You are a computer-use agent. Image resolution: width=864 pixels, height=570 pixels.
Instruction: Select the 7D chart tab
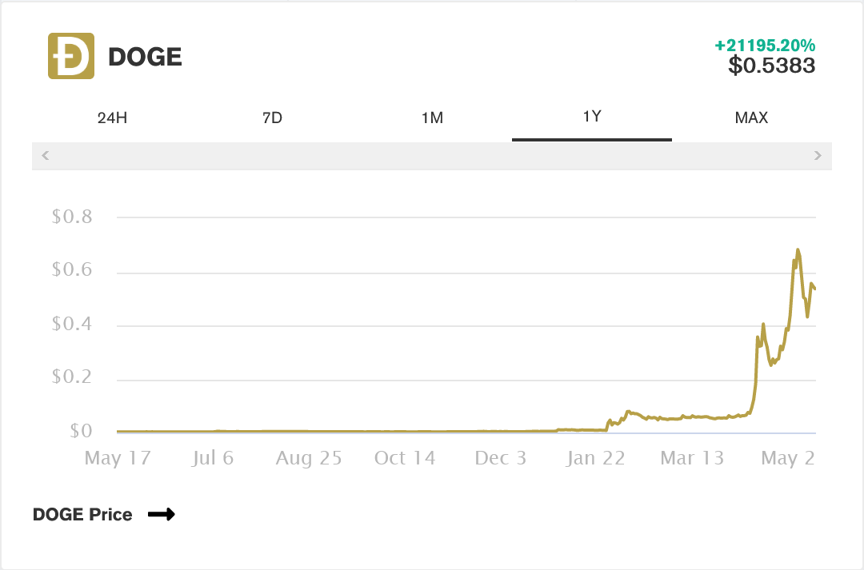[x=272, y=118]
